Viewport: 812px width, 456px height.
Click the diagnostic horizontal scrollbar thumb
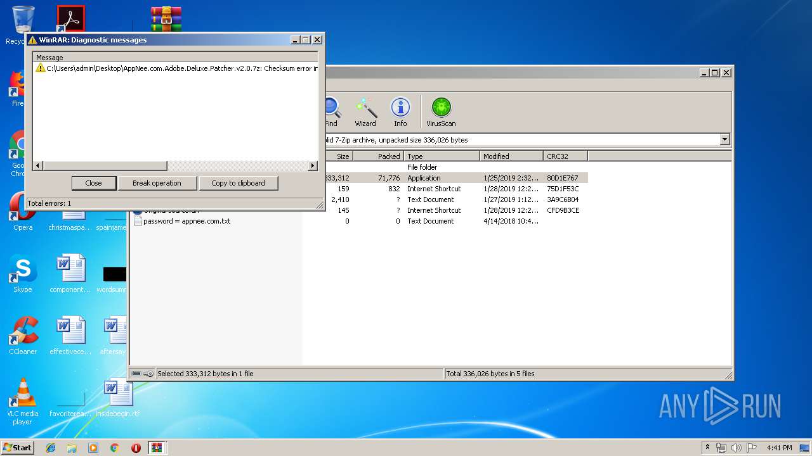(105, 166)
